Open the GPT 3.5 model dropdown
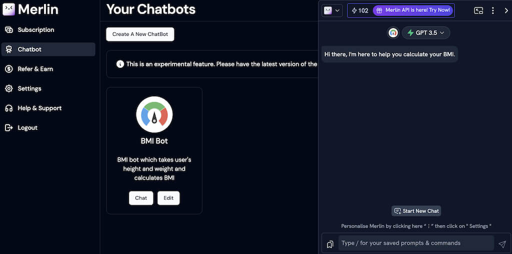This screenshot has width=512, height=254. 426,32
